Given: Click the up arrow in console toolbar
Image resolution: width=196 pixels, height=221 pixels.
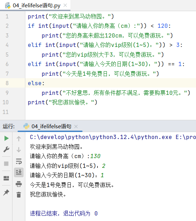Looking at the screenshot, I should [19, 139].
